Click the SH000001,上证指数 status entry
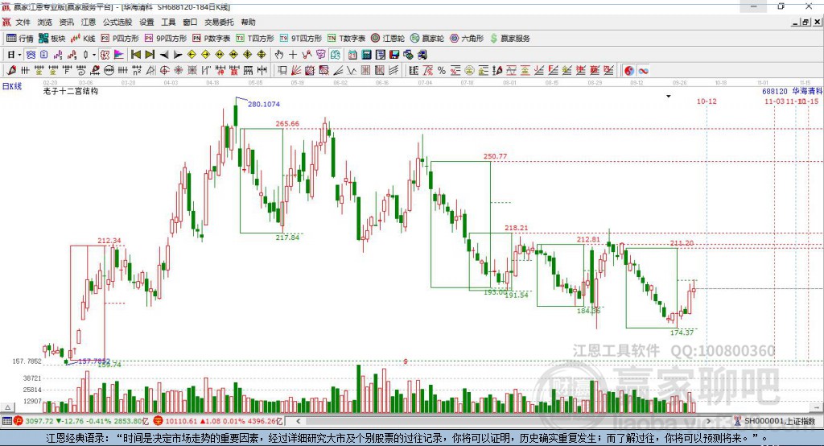824x446 pixels. tap(780, 421)
